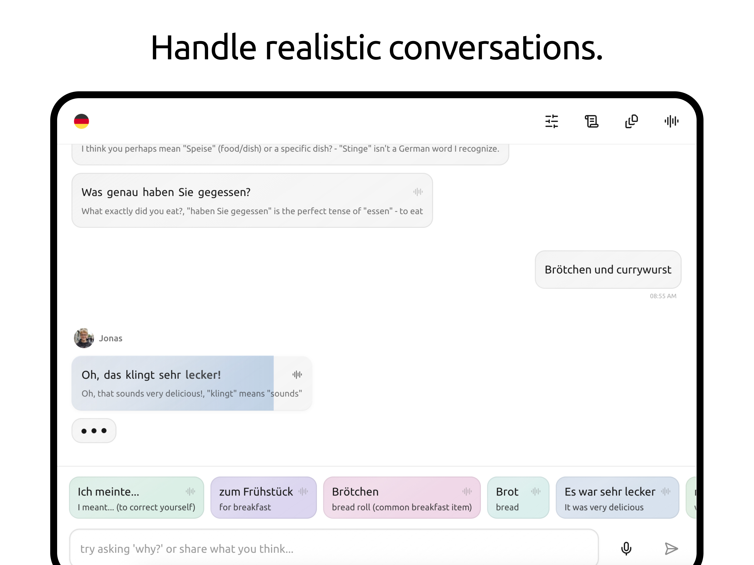Click the copy conversation icon
The image size is (754, 565).
pyautogui.click(x=631, y=121)
